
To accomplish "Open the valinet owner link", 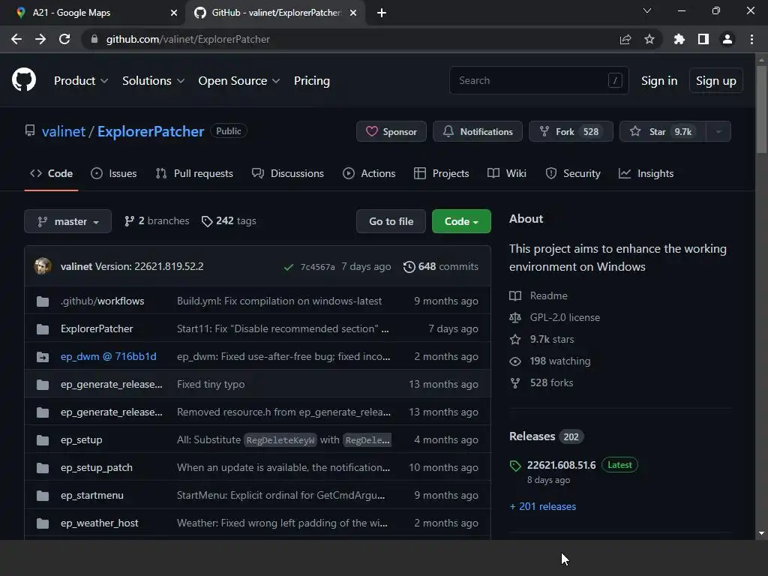I will click(64, 131).
